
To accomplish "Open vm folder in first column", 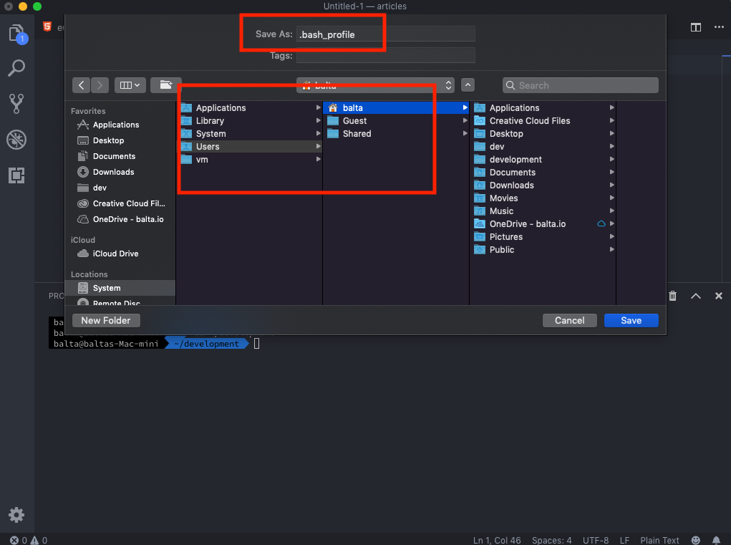I will [251, 160].
